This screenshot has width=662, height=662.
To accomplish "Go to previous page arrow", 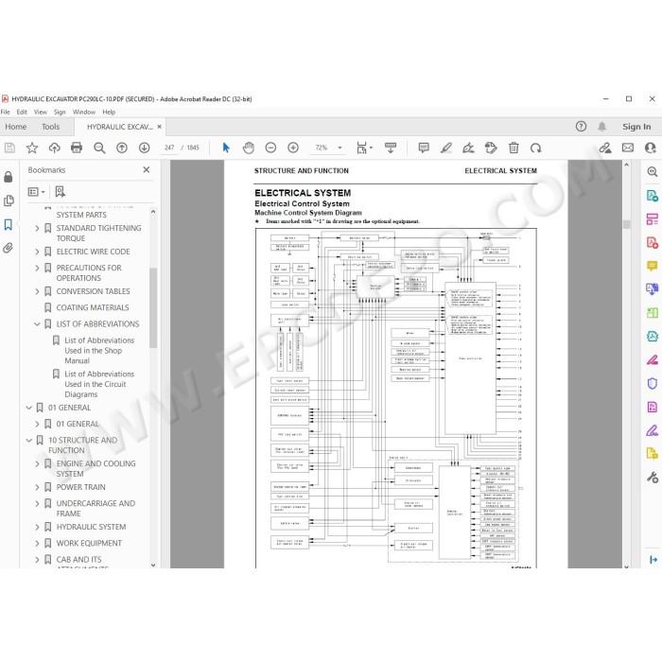I will click(x=122, y=148).
